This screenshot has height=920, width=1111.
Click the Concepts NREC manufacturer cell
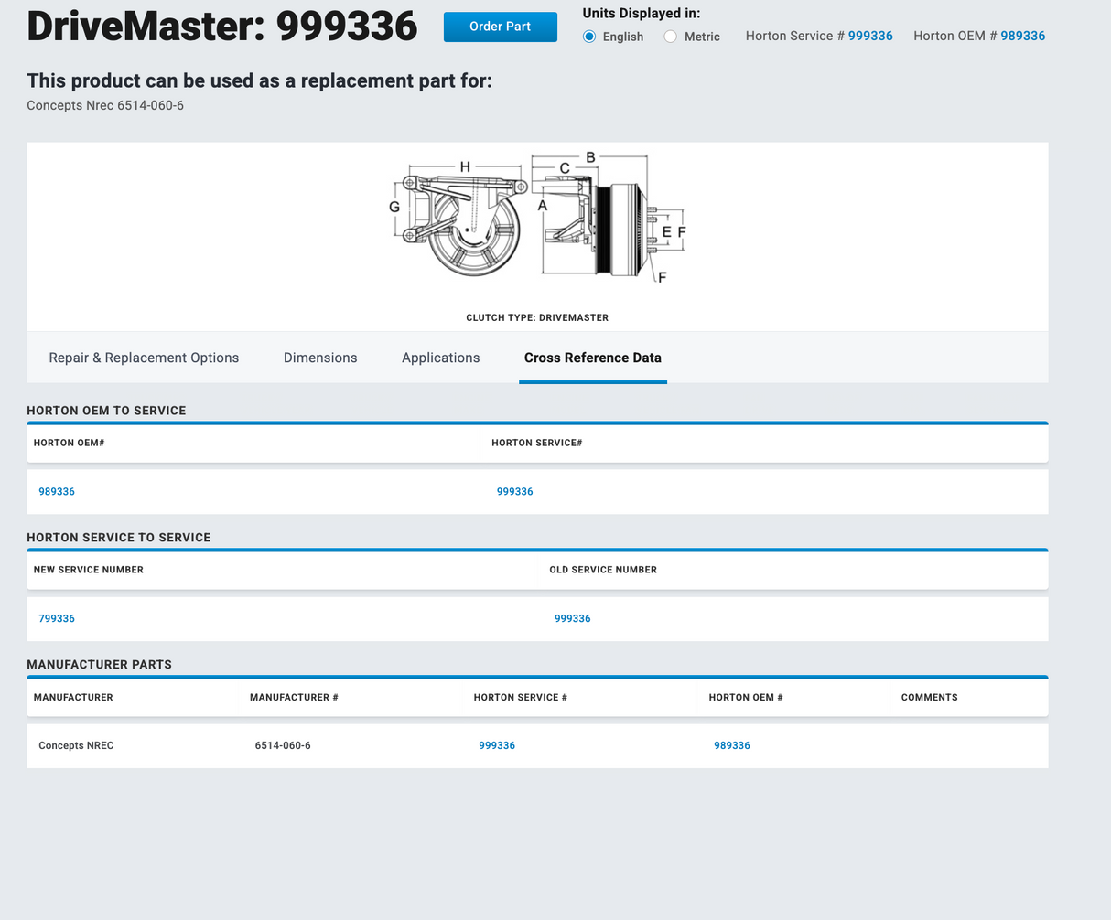(76, 746)
